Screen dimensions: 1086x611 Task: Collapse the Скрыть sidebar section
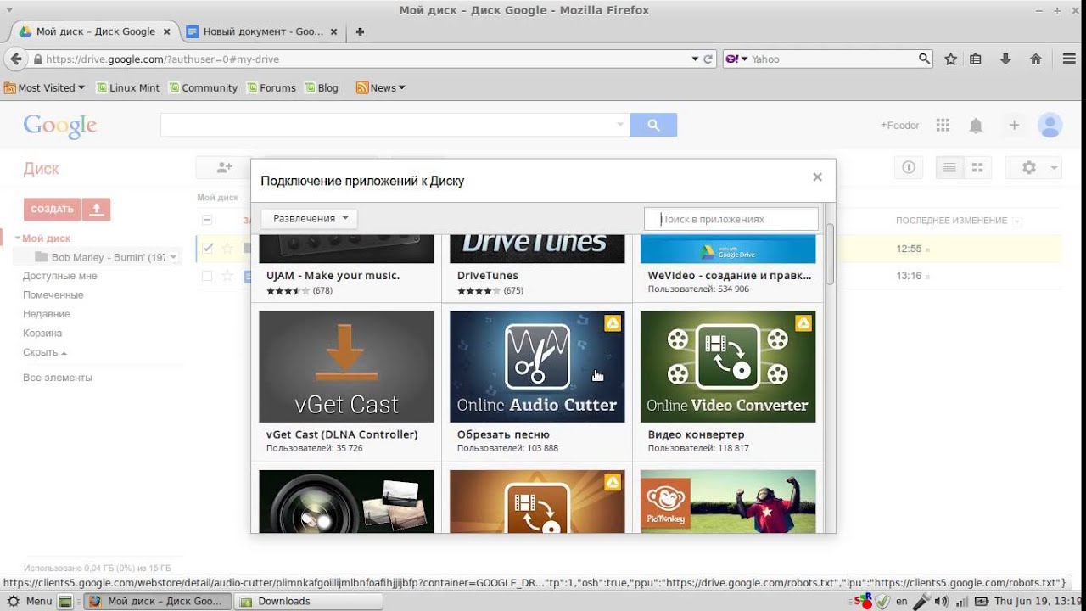(45, 352)
